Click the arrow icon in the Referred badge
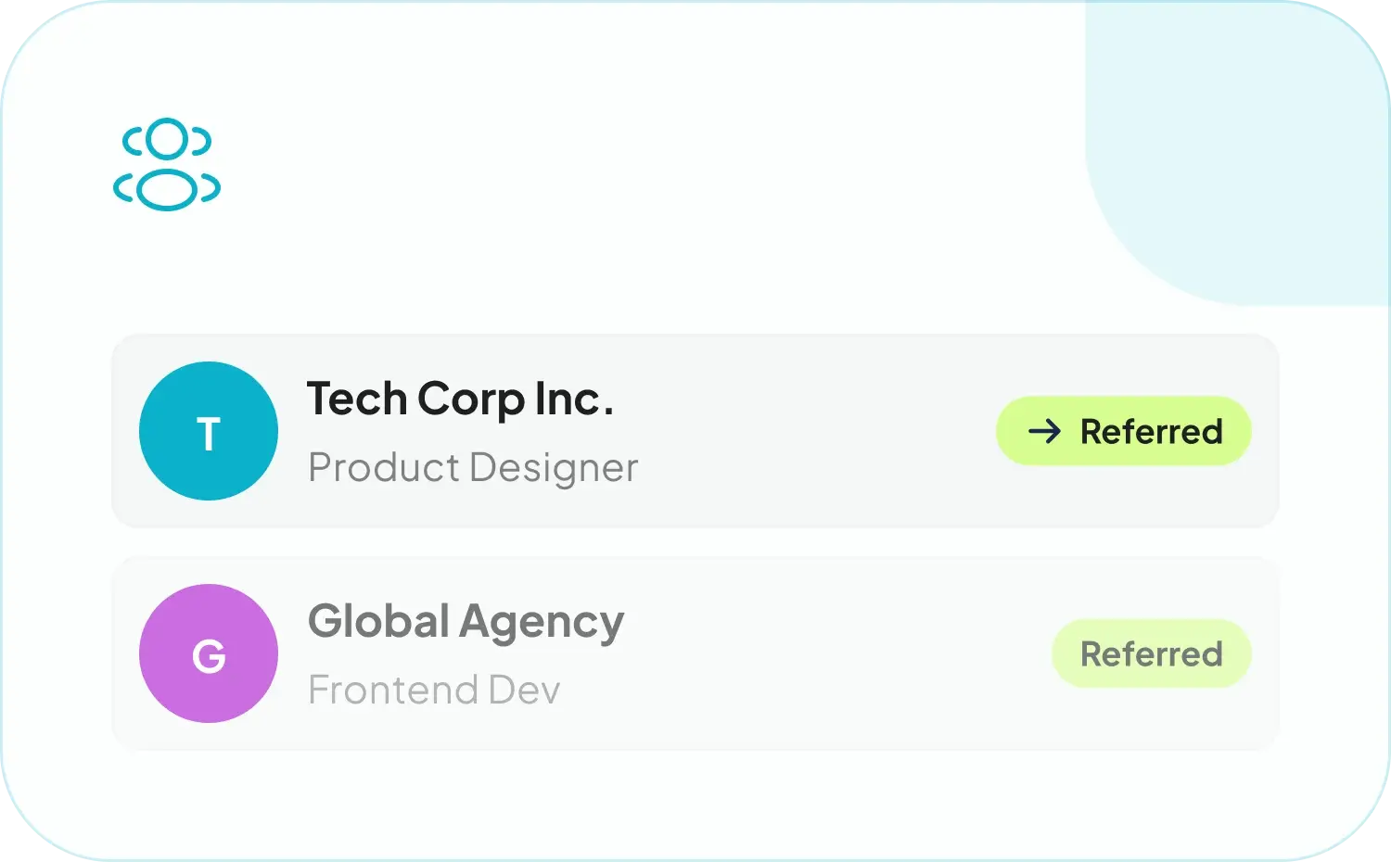 (1044, 431)
